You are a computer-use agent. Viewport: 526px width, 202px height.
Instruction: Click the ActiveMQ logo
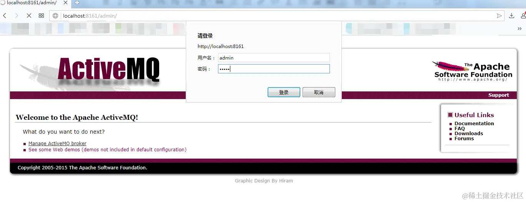pyautogui.click(x=108, y=70)
